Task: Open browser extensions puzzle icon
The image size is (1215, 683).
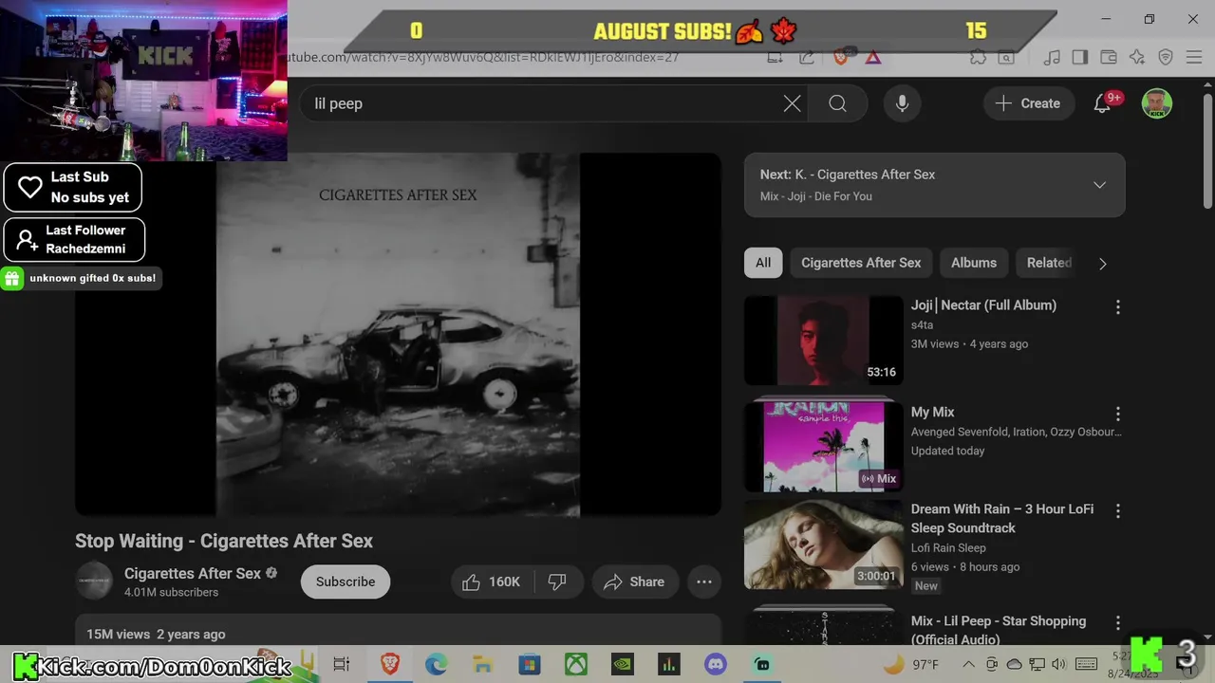Action: 978,57
